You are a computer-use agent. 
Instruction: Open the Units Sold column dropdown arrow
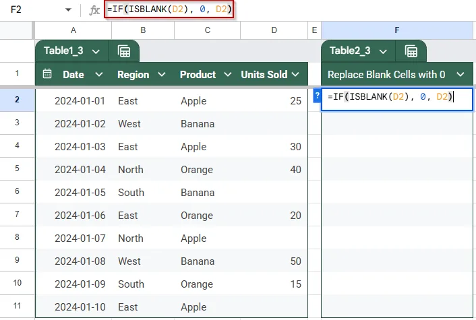(295, 74)
